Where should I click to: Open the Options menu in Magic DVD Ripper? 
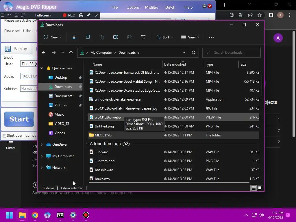coord(133,7)
